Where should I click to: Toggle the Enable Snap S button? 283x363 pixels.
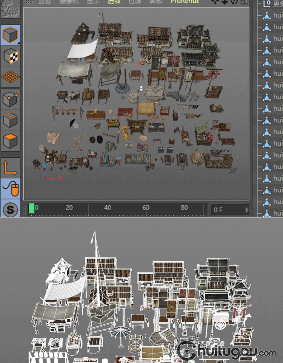[x=10, y=209]
